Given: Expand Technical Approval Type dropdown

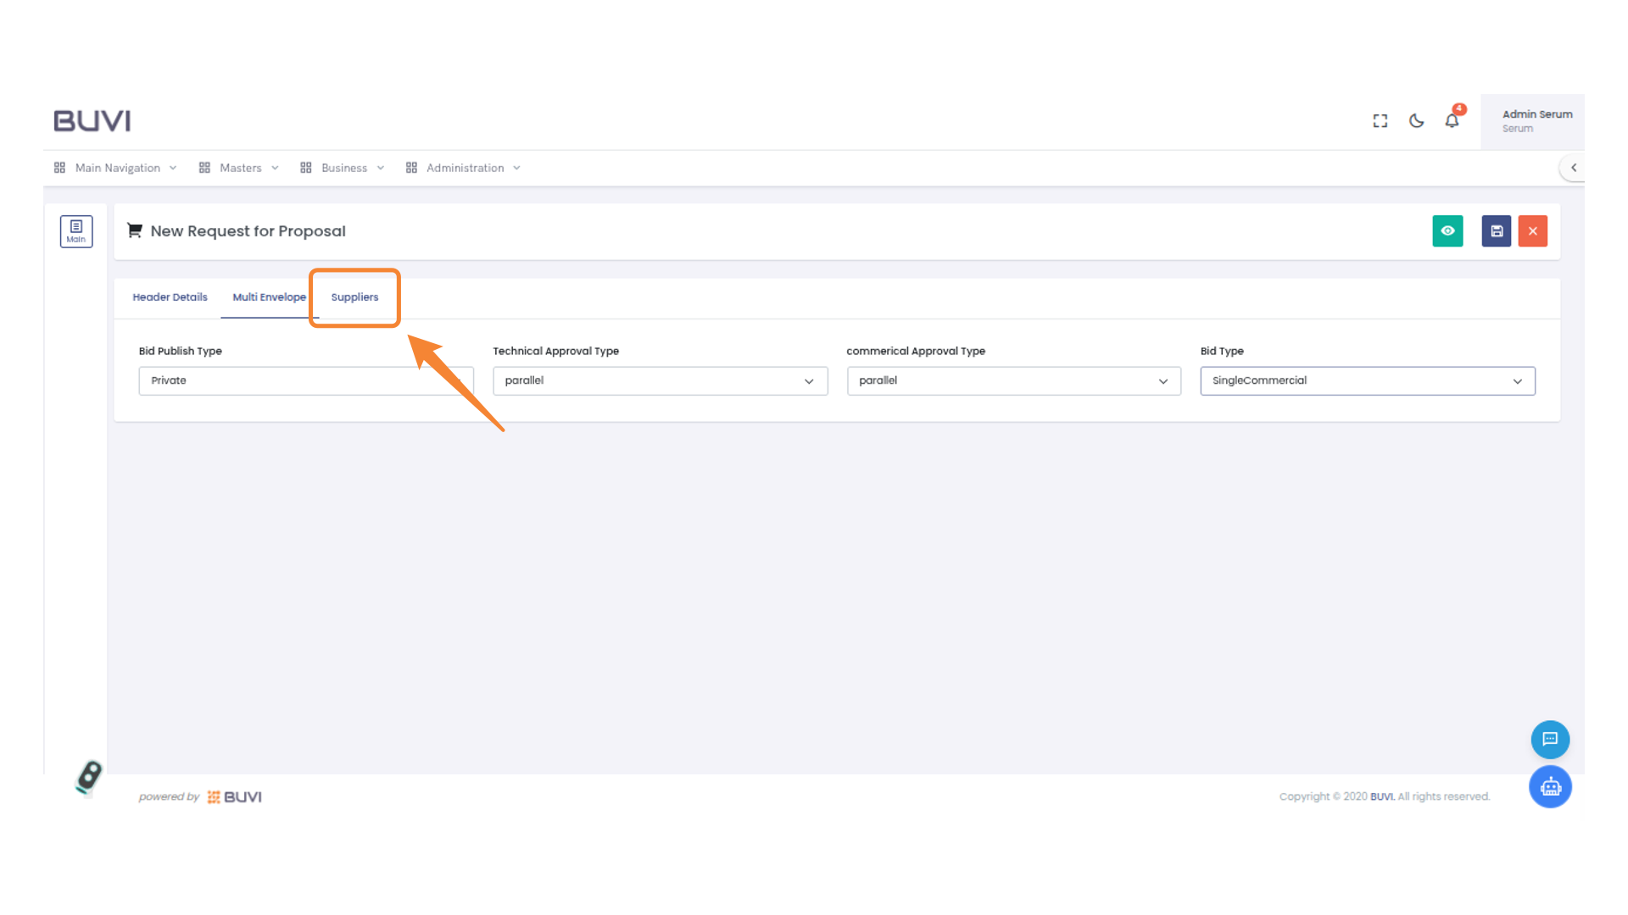Looking at the screenshot, I should coord(660,380).
